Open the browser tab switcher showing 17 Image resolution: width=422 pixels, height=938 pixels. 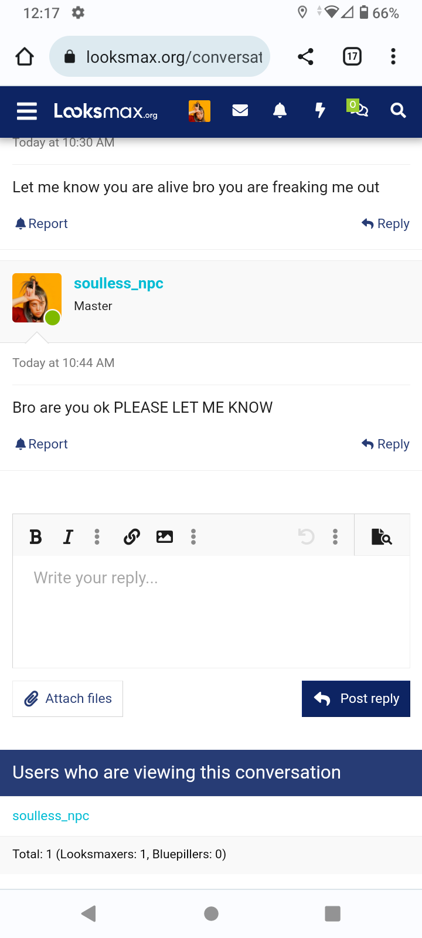coord(352,56)
